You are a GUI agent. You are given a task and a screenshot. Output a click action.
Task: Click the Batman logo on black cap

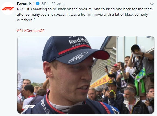point(110,82)
